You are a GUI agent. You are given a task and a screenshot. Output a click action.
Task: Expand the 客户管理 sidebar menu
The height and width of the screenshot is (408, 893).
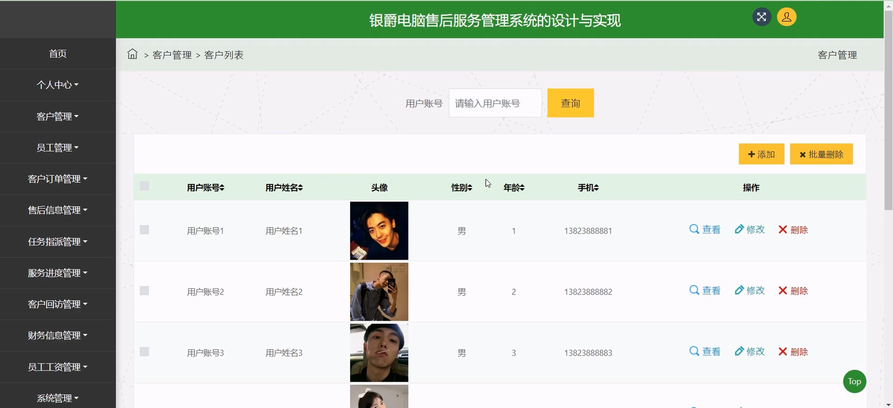pos(58,116)
